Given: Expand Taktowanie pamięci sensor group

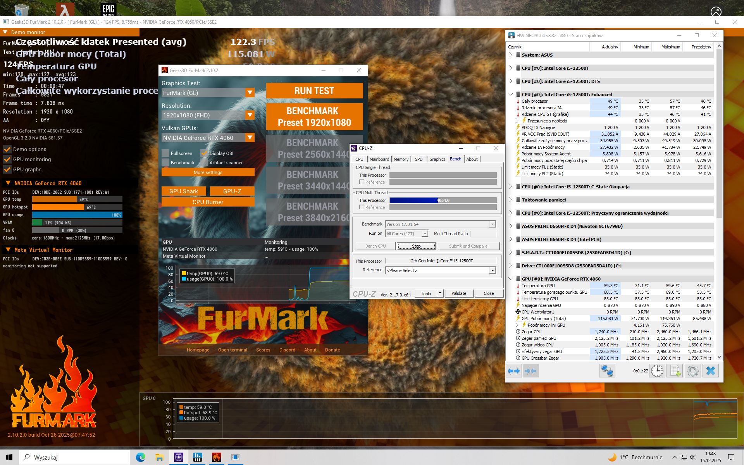Looking at the screenshot, I should point(511,200).
